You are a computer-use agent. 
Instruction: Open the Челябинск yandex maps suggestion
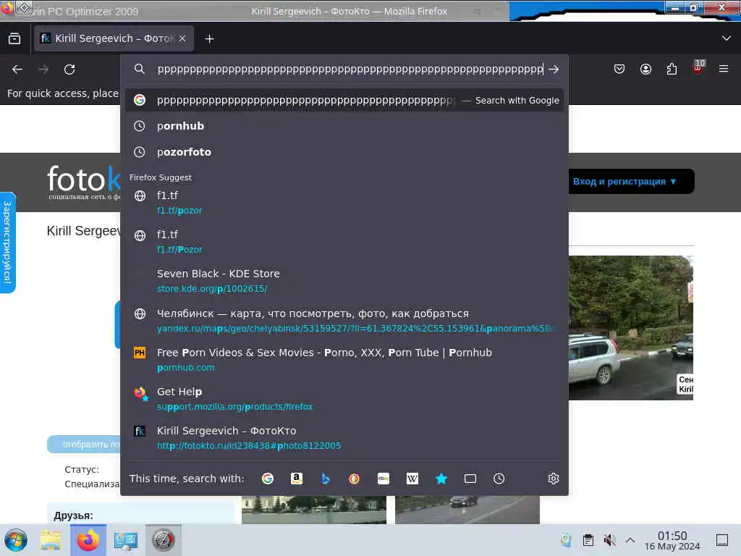344,321
